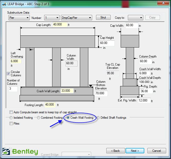Screen dimensions: 171x159
Task: Select the Drilled Shaft Footings radio button
Action: click(98, 118)
